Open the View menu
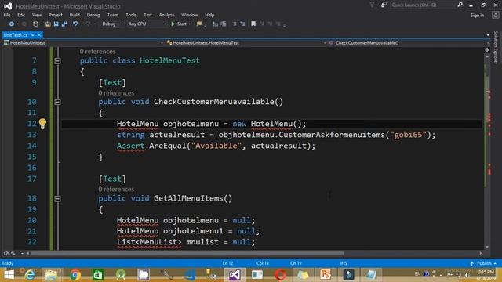Viewport: 502px width, 282px height. click(37, 15)
